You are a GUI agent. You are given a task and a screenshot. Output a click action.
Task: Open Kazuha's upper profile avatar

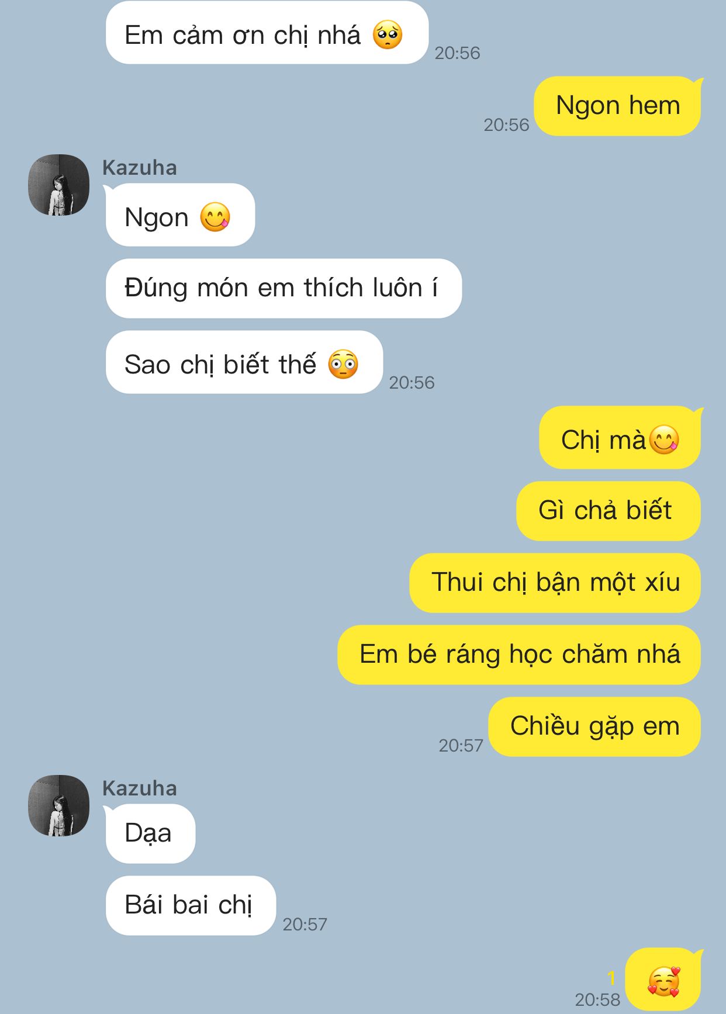click(x=58, y=185)
